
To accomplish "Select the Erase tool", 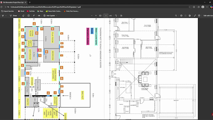I will (23, 16).
